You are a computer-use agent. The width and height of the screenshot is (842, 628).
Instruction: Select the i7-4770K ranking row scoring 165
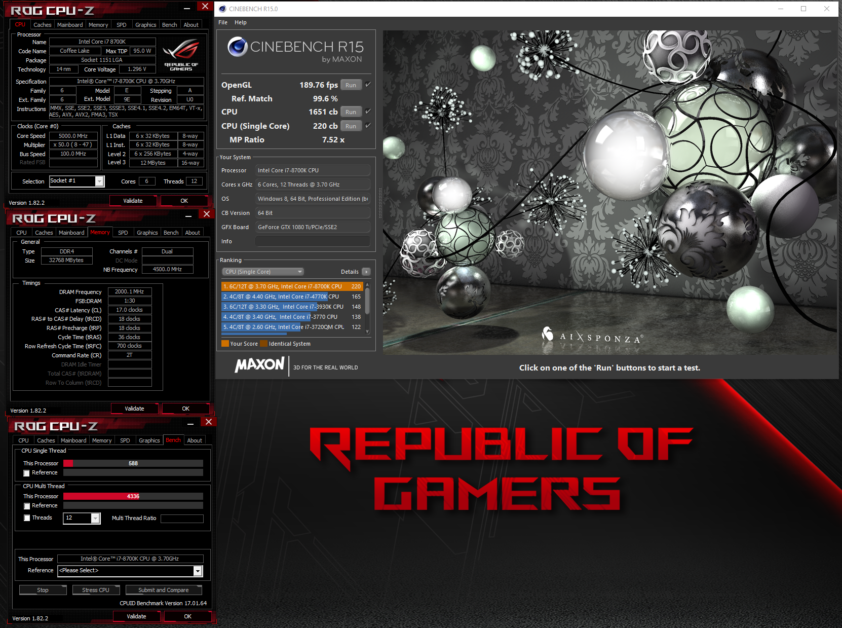click(292, 297)
